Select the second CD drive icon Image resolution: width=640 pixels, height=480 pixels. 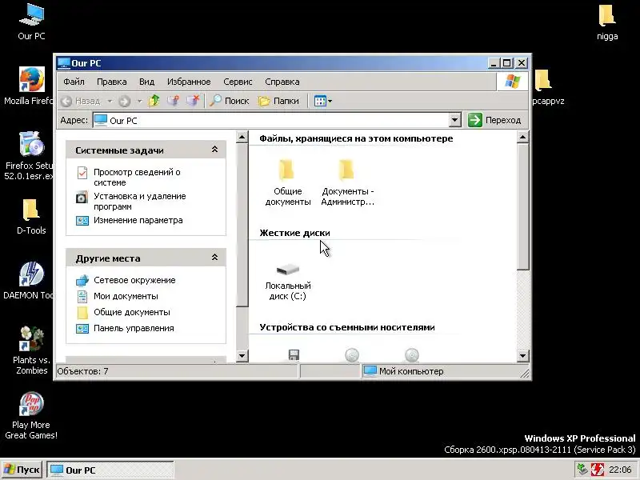click(411, 355)
